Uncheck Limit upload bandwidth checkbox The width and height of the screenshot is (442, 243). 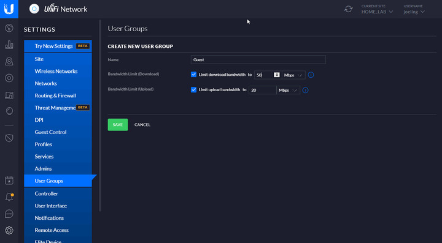(193, 89)
